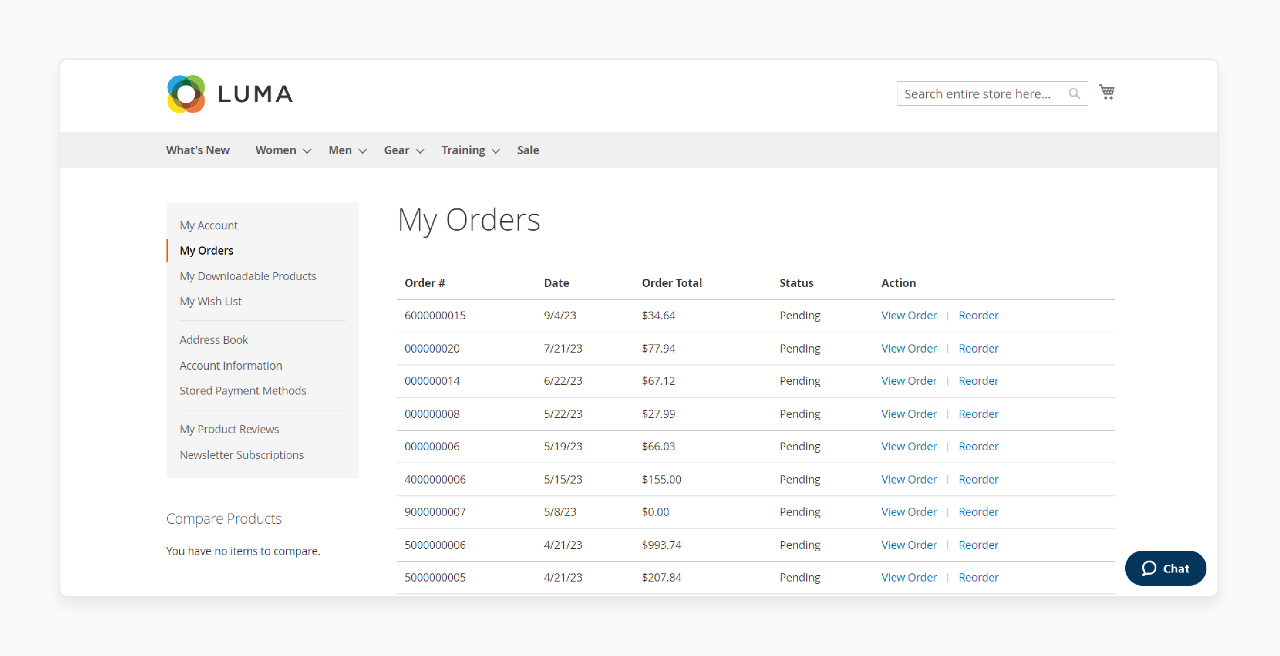This screenshot has height=656, width=1280.
Task: Select the $993.74 order total
Action: (x=661, y=545)
